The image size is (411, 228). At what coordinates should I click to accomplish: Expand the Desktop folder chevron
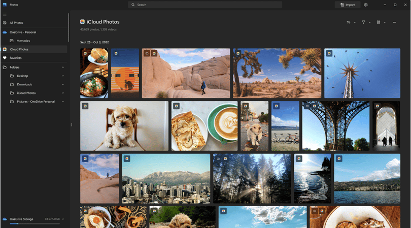click(x=63, y=76)
